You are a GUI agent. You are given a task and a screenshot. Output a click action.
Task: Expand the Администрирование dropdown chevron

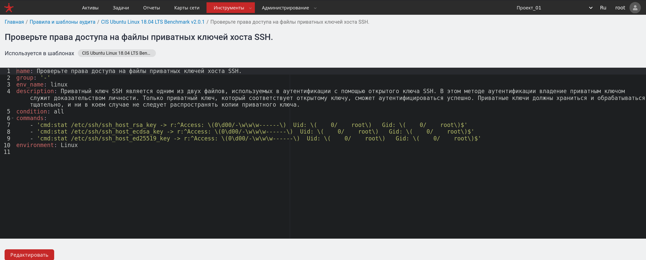click(315, 8)
